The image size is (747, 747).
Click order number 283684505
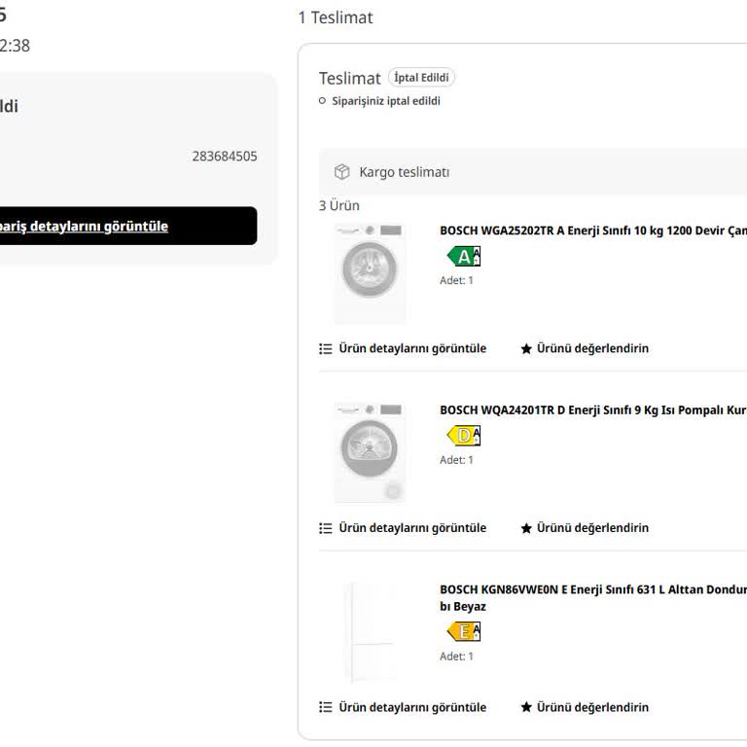(225, 156)
